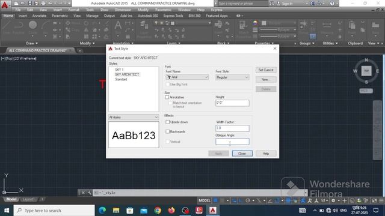Click the Plot printer icon in quick access toolbar

[x=43, y=3]
